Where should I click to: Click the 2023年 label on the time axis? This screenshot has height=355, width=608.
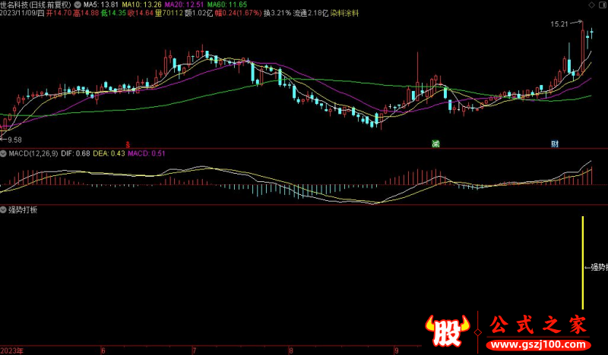[x=12, y=350]
